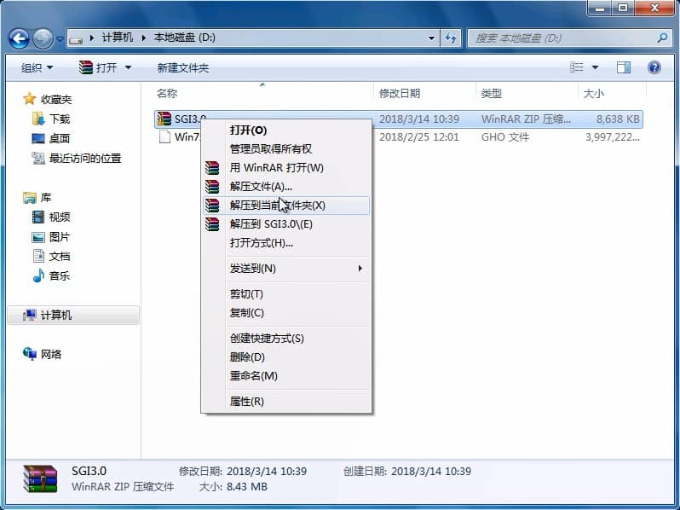Click the help question mark icon
Viewport: 680px width, 510px height.
click(654, 67)
